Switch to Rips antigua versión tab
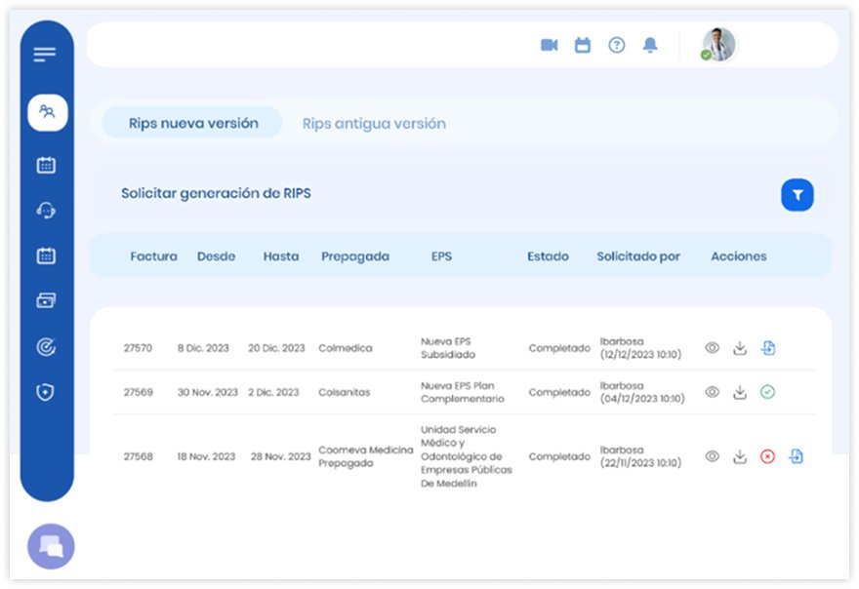The width and height of the screenshot is (859, 589). pyautogui.click(x=374, y=124)
